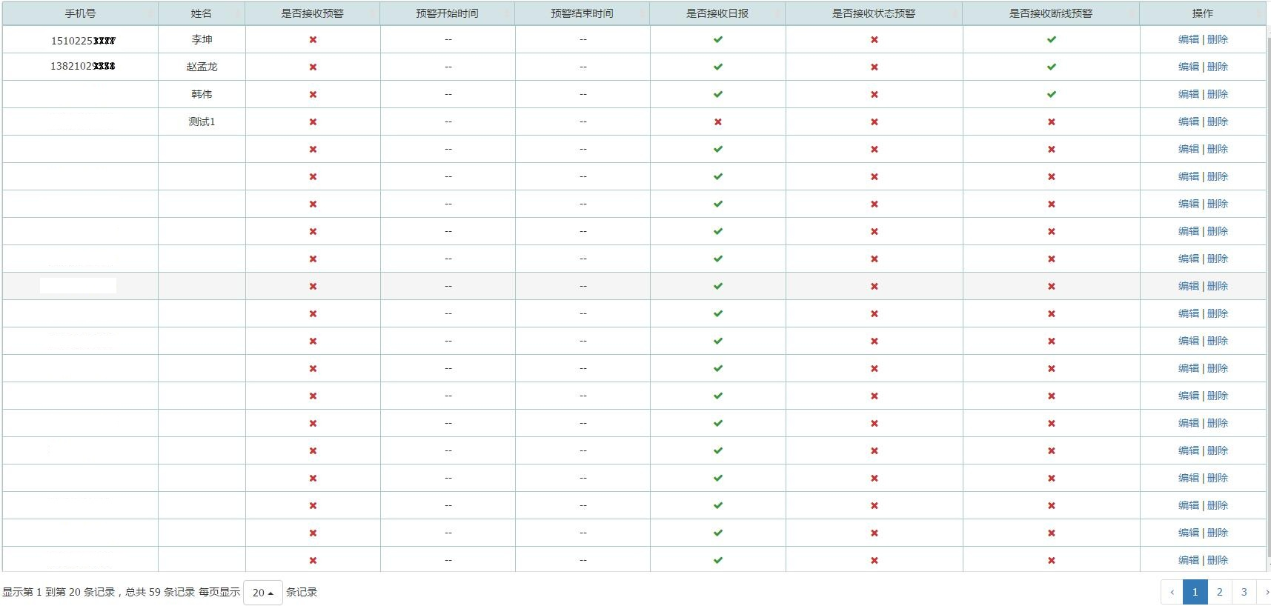1271x606 pixels.
Task: Go to page 3
Action: (1244, 592)
